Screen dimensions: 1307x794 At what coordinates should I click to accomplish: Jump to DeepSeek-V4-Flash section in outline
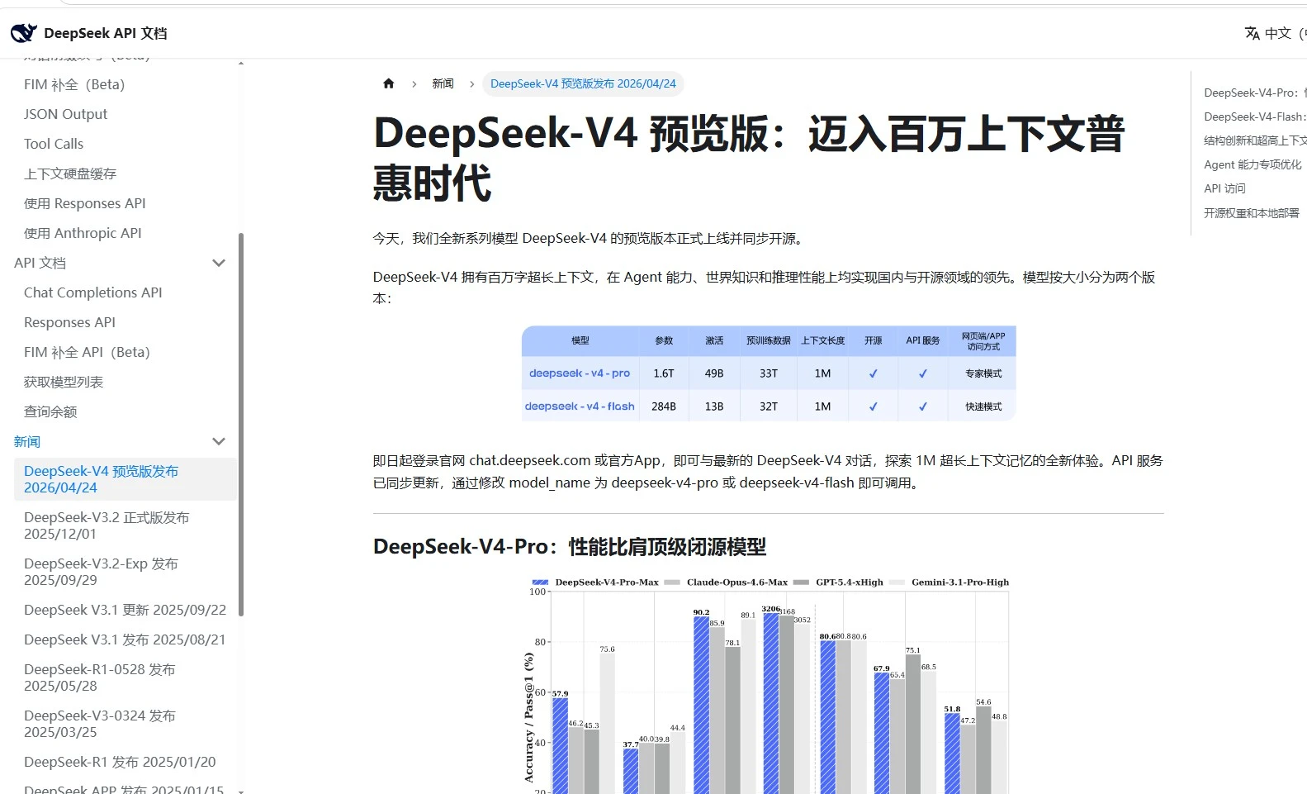click(x=1255, y=116)
